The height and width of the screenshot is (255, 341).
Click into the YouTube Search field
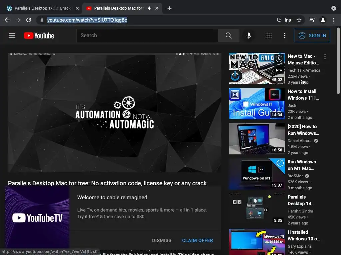[x=147, y=35]
